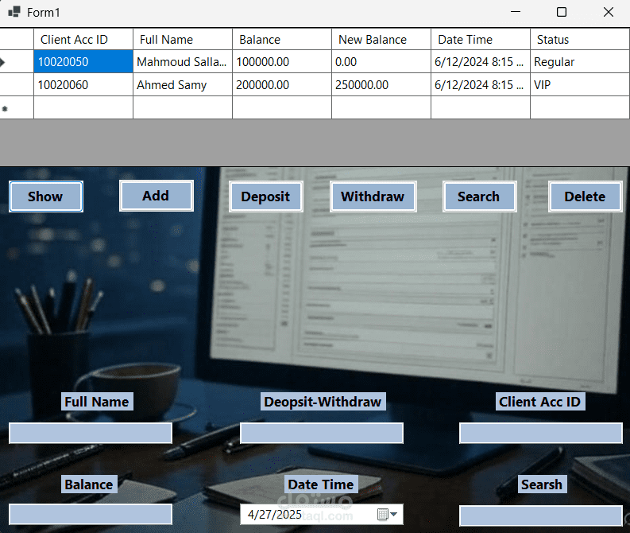Select cell with ID 10020050

tap(83, 61)
